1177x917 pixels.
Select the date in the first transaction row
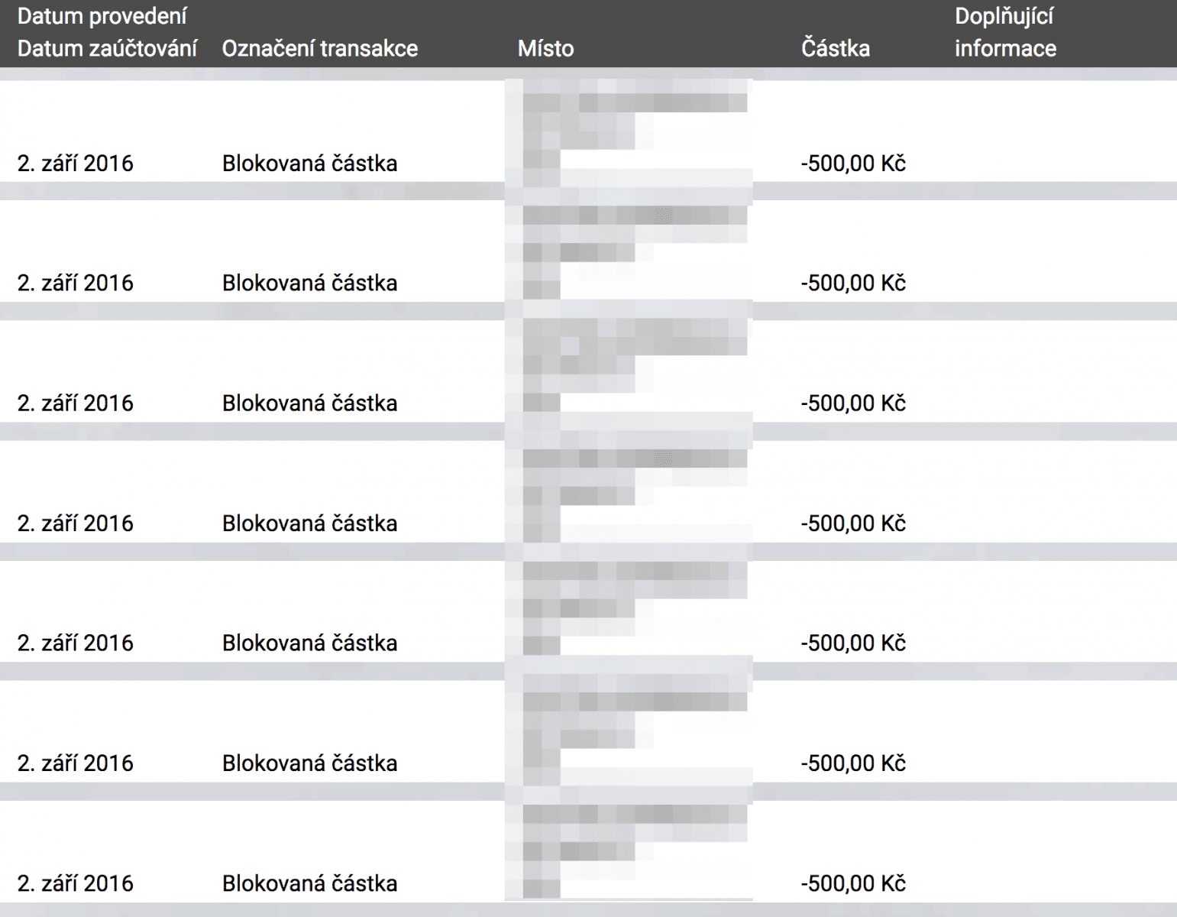(x=75, y=164)
